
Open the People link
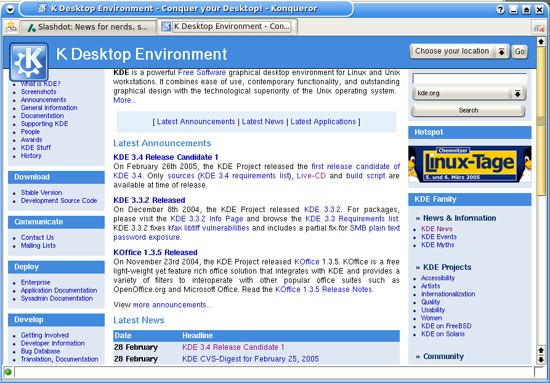click(30, 132)
